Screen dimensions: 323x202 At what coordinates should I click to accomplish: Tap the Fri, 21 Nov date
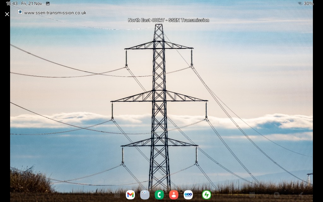tap(32, 3)
